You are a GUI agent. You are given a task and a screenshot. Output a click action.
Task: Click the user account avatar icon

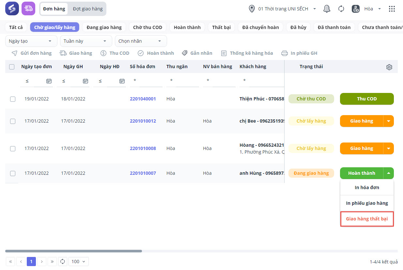point(356,9)
